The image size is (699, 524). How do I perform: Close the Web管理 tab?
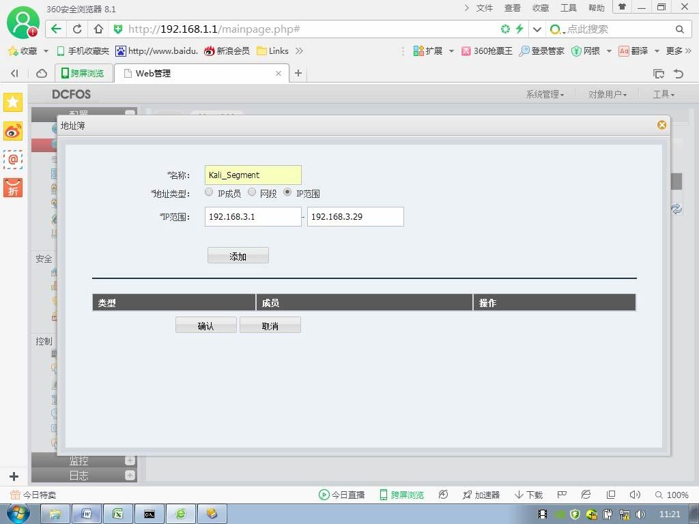coord(279,74)
